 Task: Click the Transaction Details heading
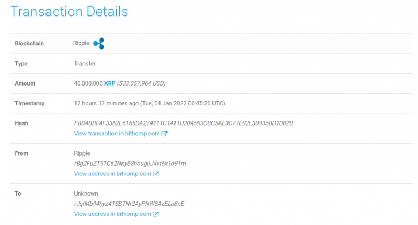point(69,11)
